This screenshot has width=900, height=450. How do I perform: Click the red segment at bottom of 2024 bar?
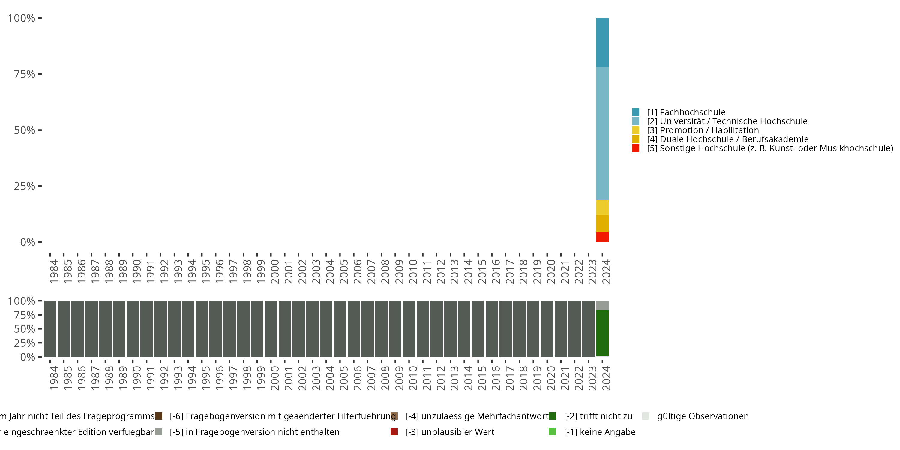click(x=602, y=236)
